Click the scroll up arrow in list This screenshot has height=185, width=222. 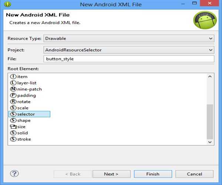[210, 77]
